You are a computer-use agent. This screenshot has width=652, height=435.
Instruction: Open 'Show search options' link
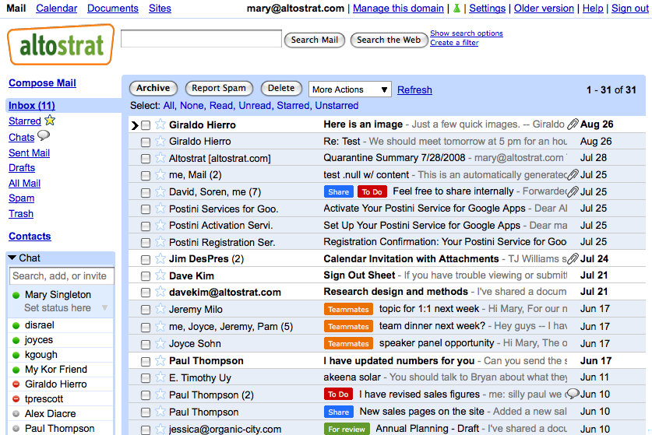point(467,33)
